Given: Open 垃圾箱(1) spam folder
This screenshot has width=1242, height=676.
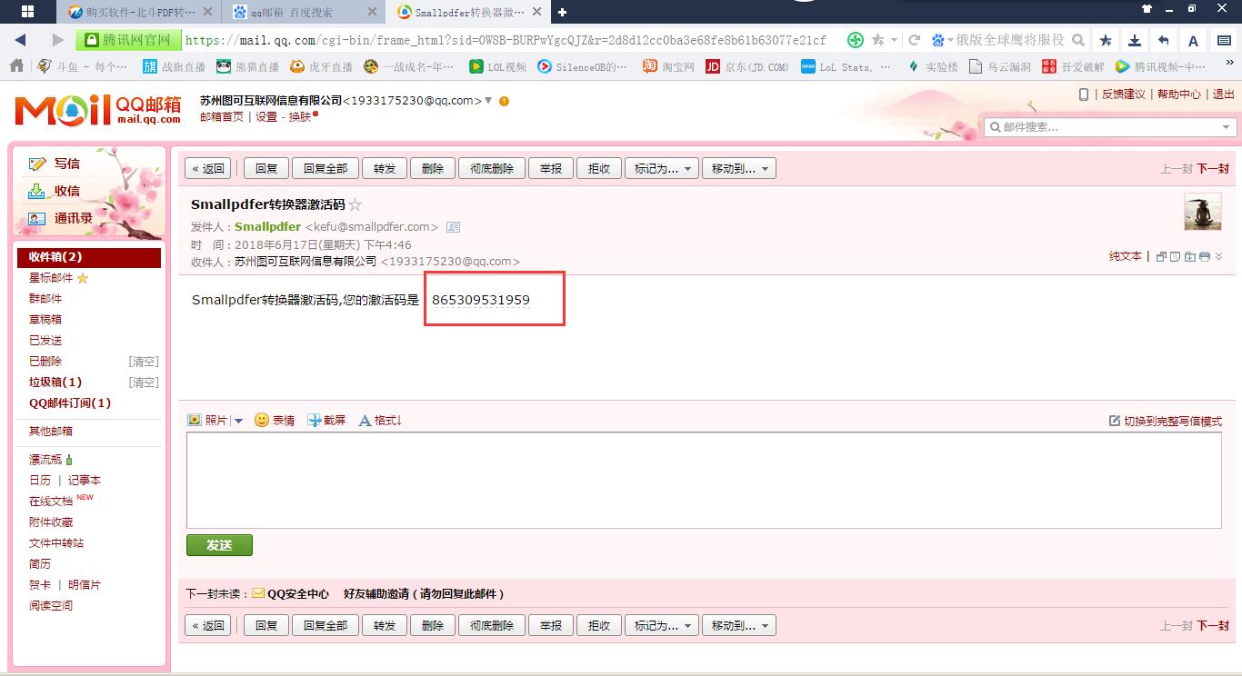Looking at the screenshot, I should tap(55, 383).
